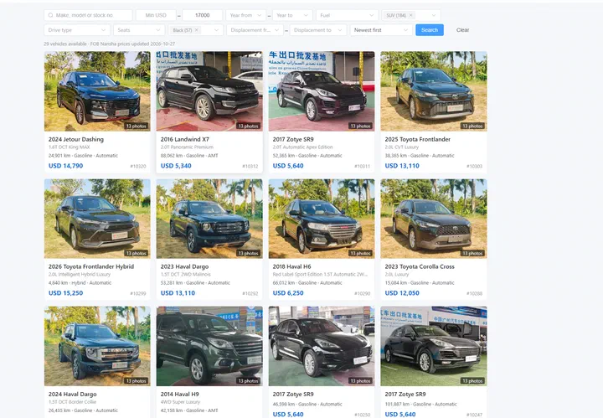603x418 pixels.
Task: Open the Drive type dropdown
Action: [77, 30]
